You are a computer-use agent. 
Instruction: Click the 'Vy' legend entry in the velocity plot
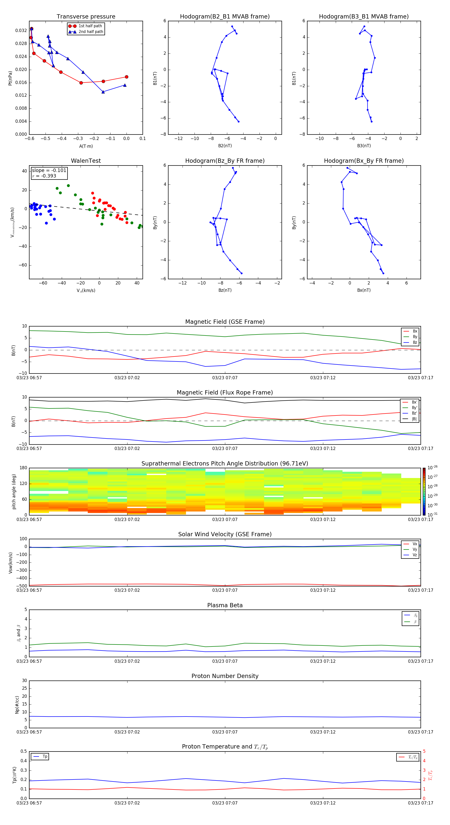pos(410,549)
